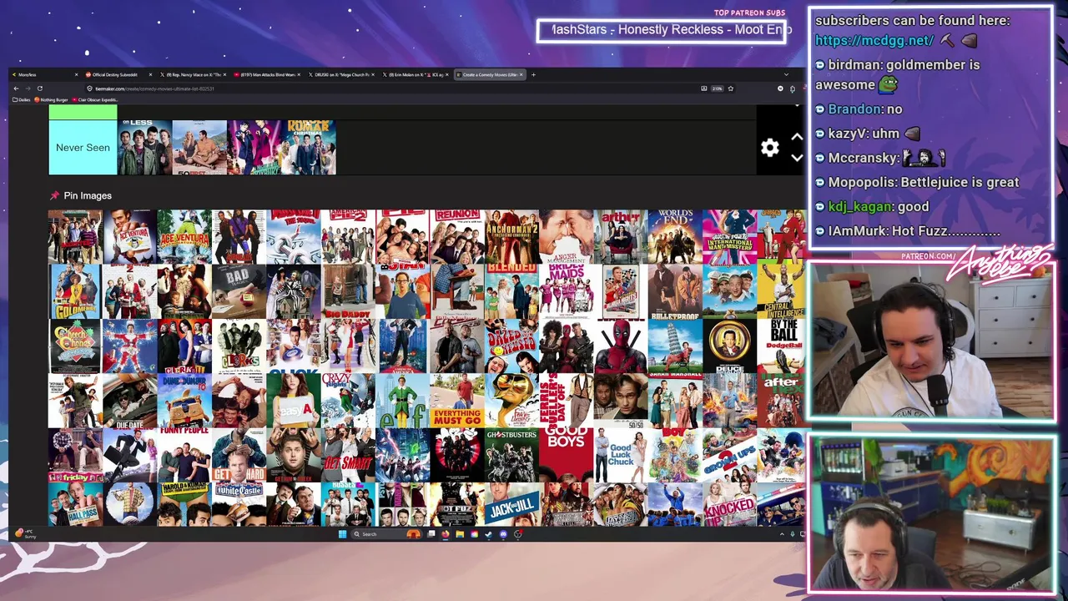Select the Elf poster
The image size is (1068, 601).
pos(402,400)
